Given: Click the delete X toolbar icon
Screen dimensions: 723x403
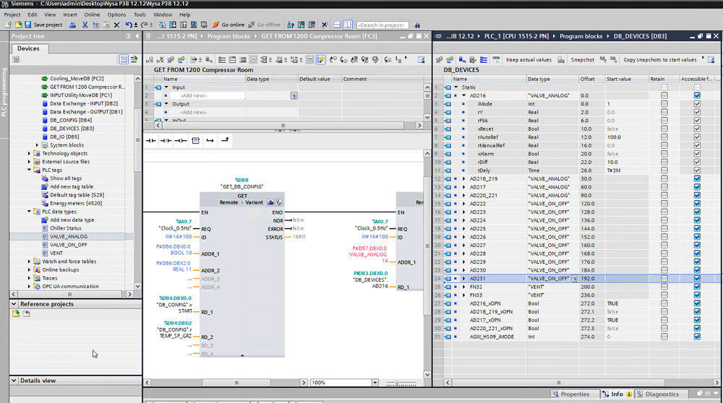Looking at the screenshot, I should 117,25.
